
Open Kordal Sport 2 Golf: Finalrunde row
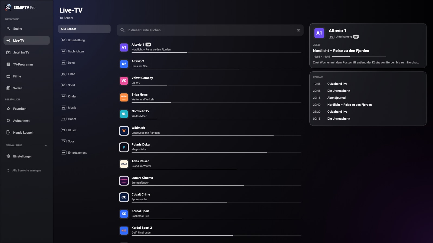[x=210, y=231]
